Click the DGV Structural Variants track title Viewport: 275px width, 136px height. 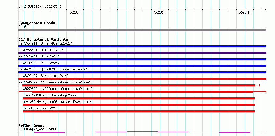click(43, 40)
